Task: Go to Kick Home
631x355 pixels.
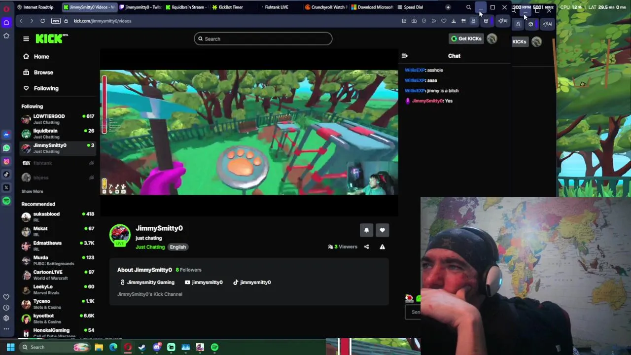Action: tap(41, 57)
